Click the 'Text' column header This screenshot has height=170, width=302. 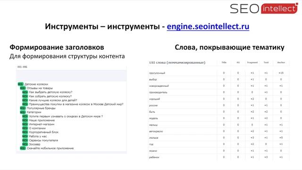[266, 62]
